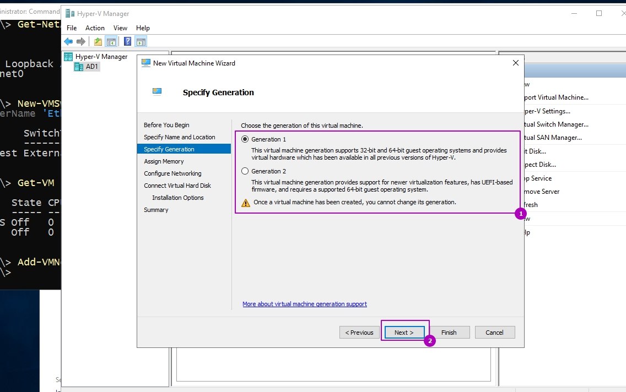Open the View menu
This screenshot has width=626, height=392.
click(120, 28)
